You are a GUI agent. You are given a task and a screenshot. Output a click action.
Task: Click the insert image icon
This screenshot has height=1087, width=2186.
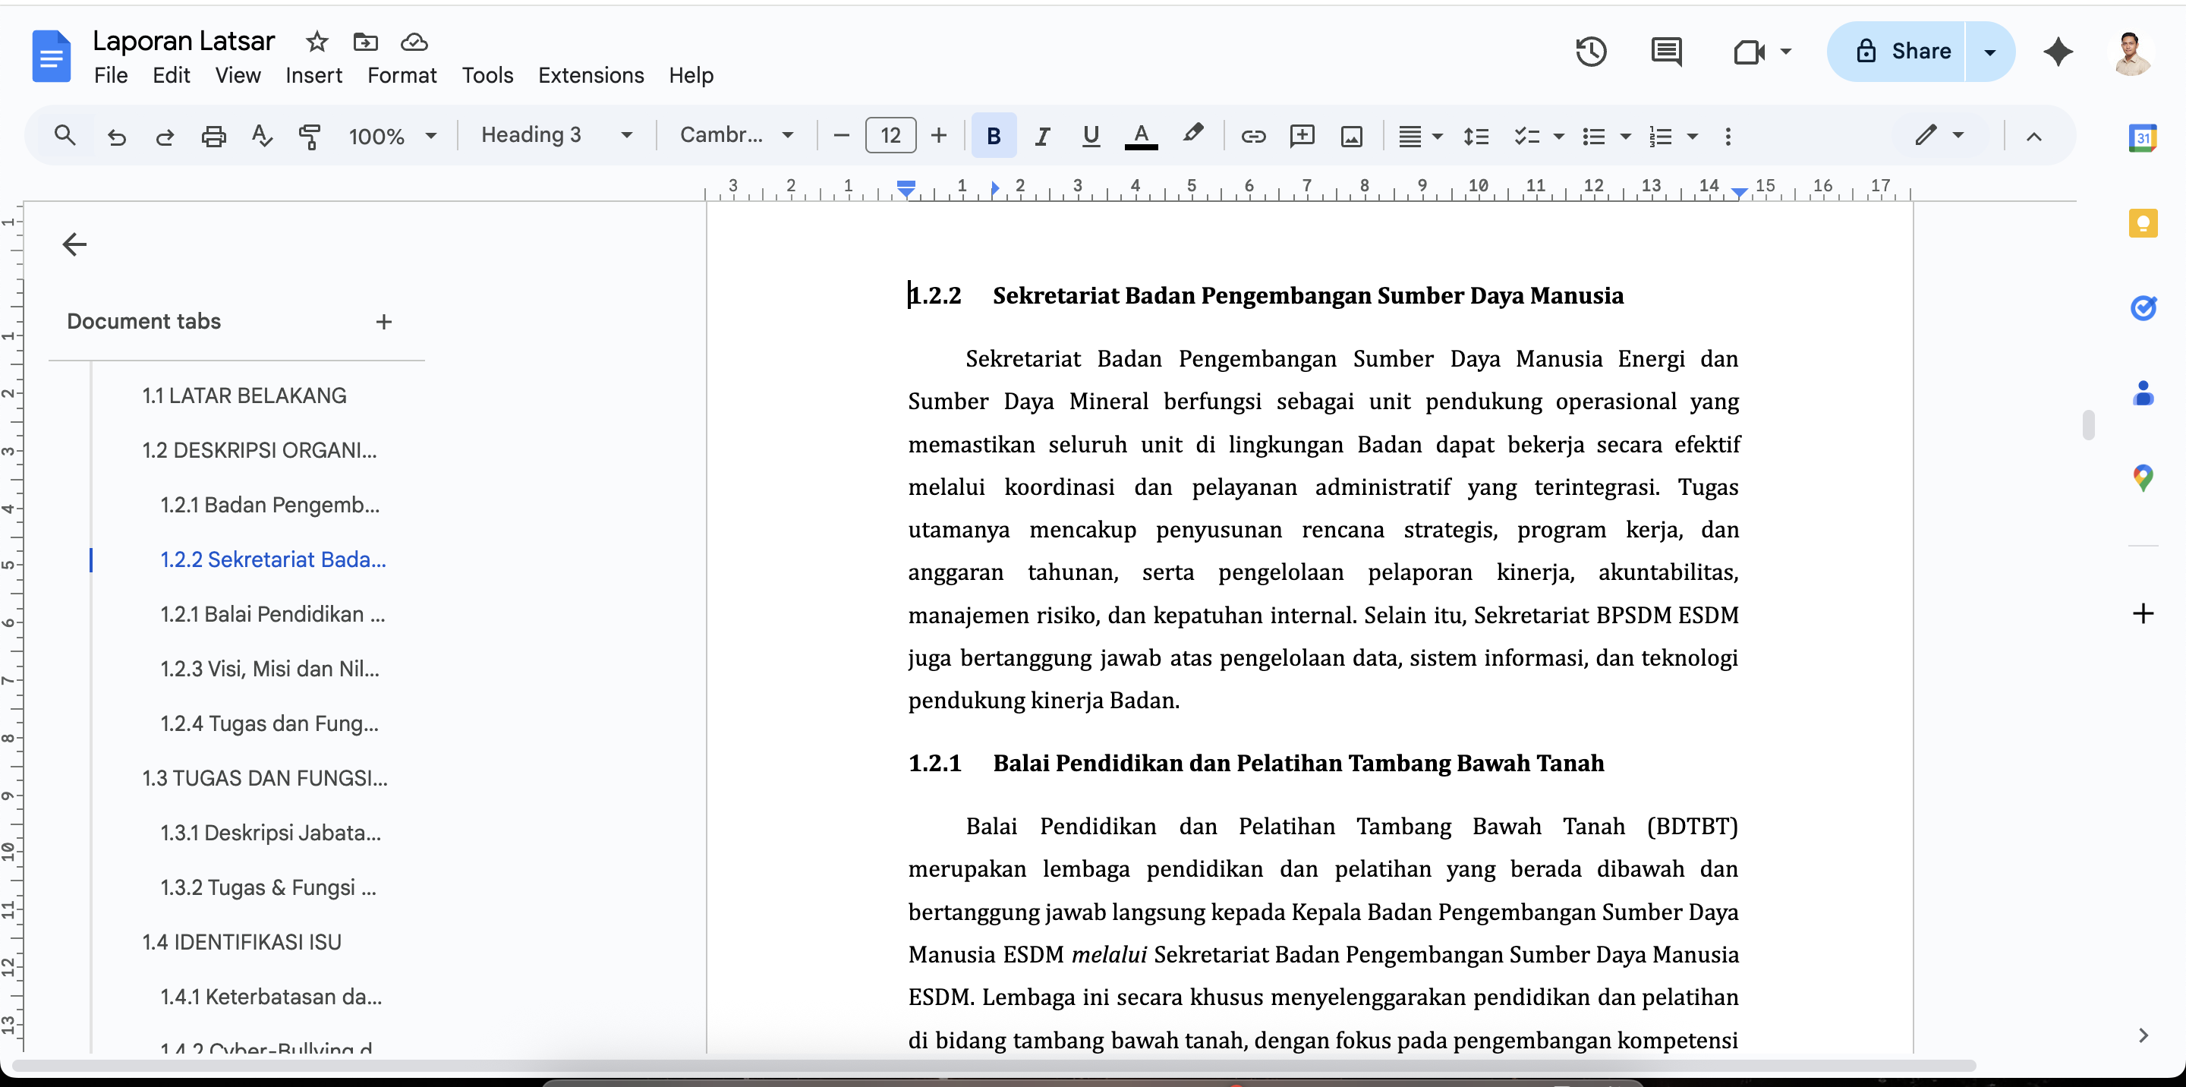pos(1351,136)
